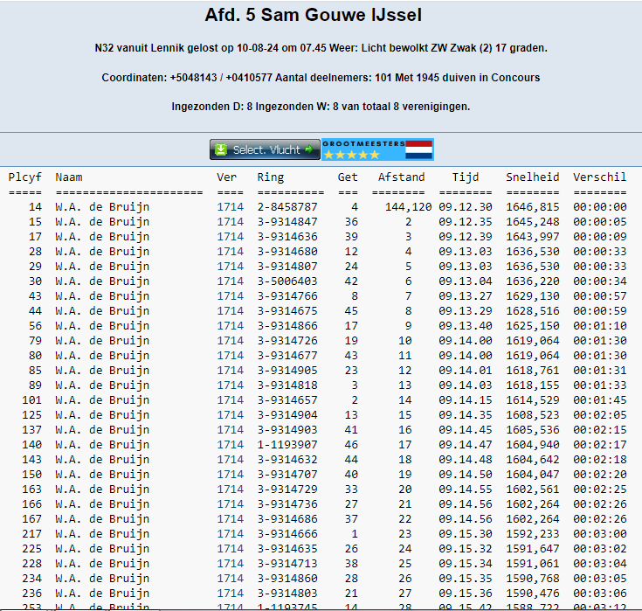Click the five gold stars under Grootmeesters
The image size is (642, 611).
(351, 155)
